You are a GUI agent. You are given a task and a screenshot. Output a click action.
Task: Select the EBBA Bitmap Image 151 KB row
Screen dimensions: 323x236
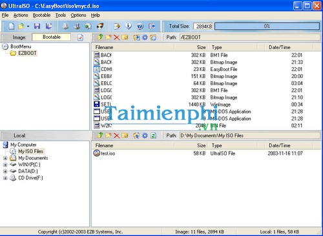click(x=198, y=76)
